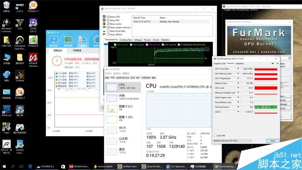
Task: Switch to the Clocks tab in AIDA64
Action: tap(156, 40)
